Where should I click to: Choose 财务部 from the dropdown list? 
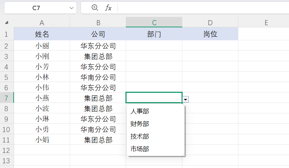(156, 124)
